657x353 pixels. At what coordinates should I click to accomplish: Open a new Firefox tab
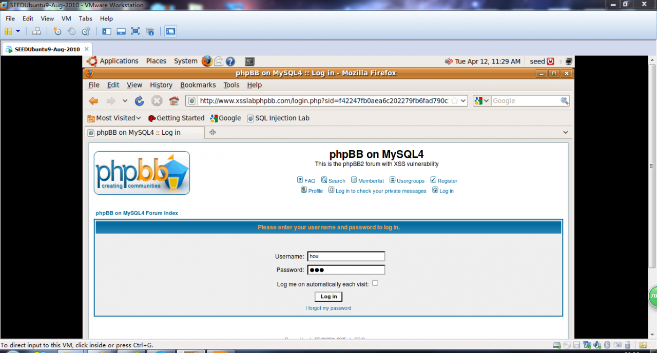click(212, 132)
